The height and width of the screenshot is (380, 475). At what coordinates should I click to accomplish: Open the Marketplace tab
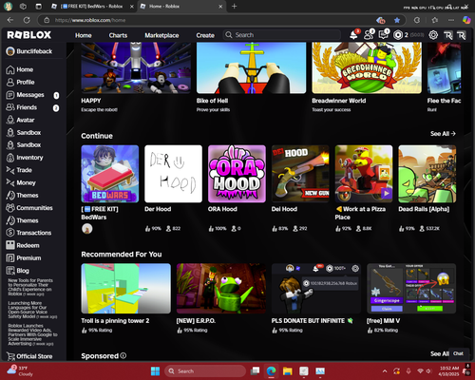tap(161, 35)
